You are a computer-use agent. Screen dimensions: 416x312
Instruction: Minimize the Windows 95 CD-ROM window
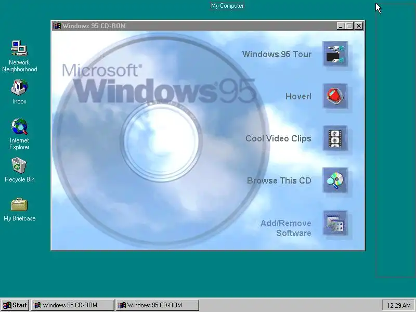(x=341, y=25)
